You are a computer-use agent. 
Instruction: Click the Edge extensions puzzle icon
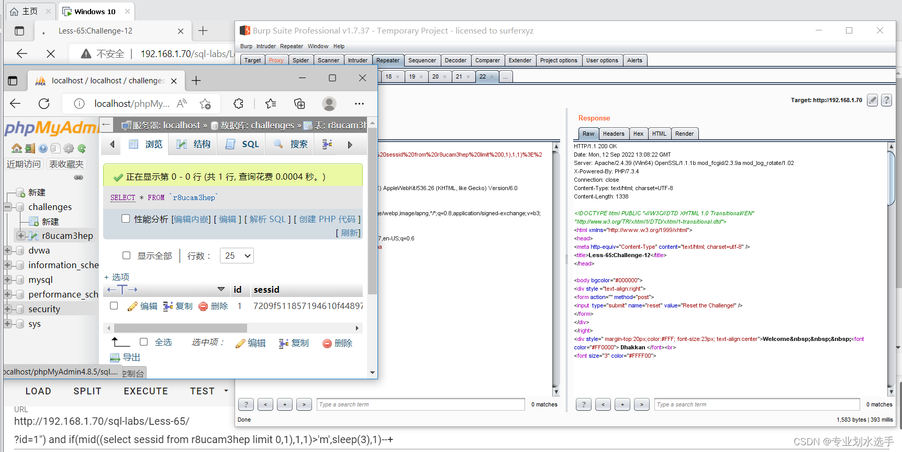tap(239, 104)
